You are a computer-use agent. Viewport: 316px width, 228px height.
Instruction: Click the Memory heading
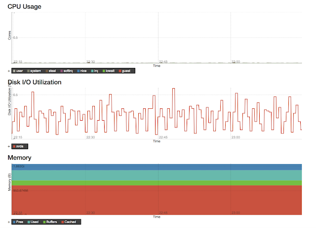(19, 158)
